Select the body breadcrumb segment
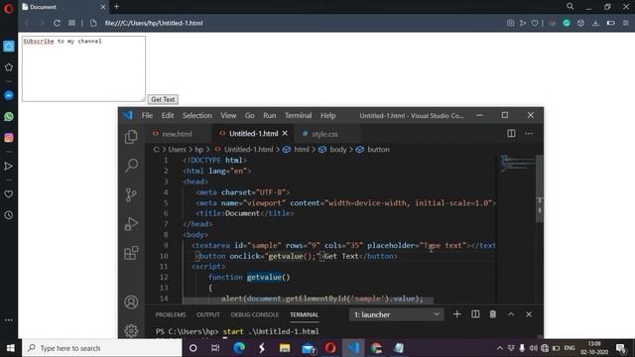Viewport: 635px width, 357px height. (337, 150)
